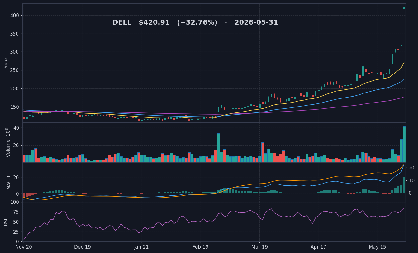The image size is (418, 253).
Task: Click the Volume axis label
Action: pyautogui.click(x=8, y=142)
